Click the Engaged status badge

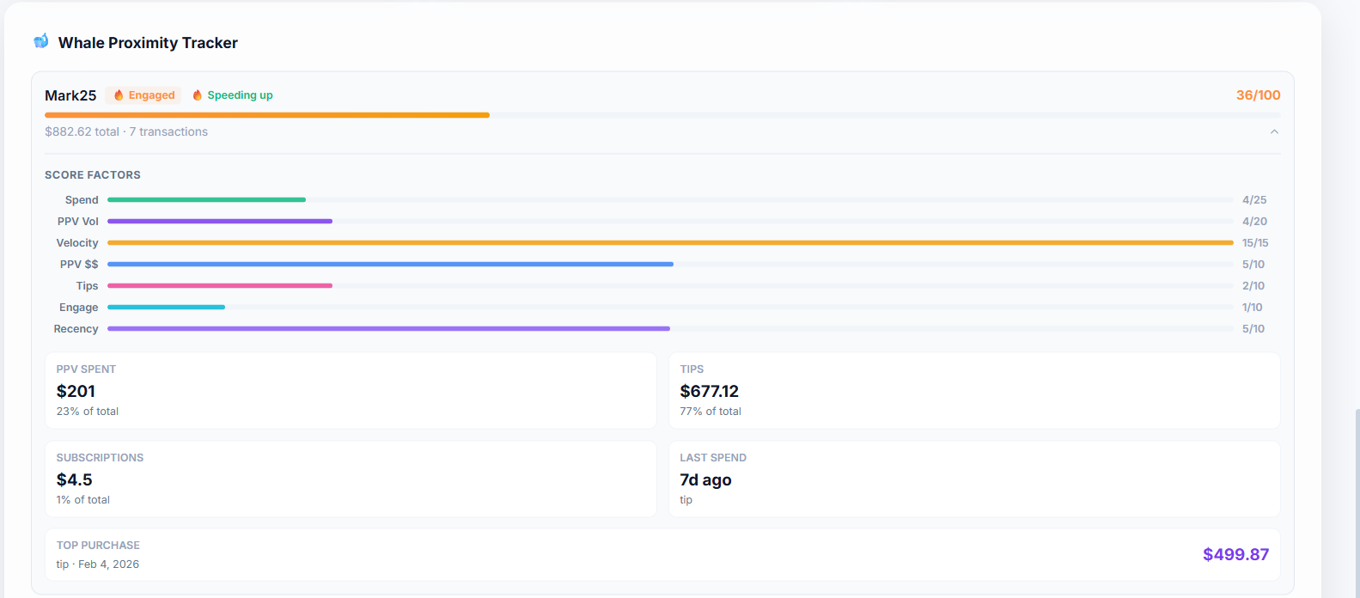(x=143, y=95)
